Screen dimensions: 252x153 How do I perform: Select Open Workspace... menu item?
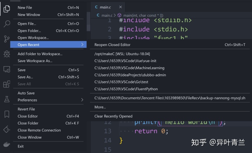[x=48, y=38]
